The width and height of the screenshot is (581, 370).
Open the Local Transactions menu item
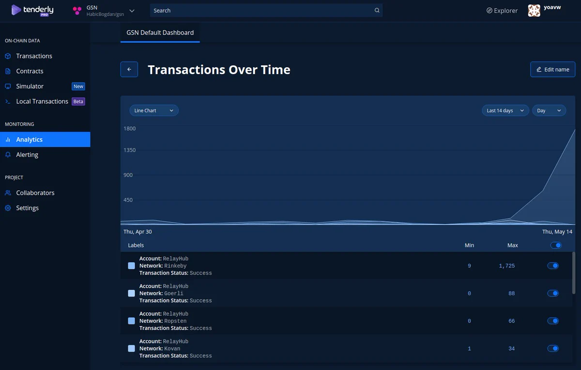45,101
